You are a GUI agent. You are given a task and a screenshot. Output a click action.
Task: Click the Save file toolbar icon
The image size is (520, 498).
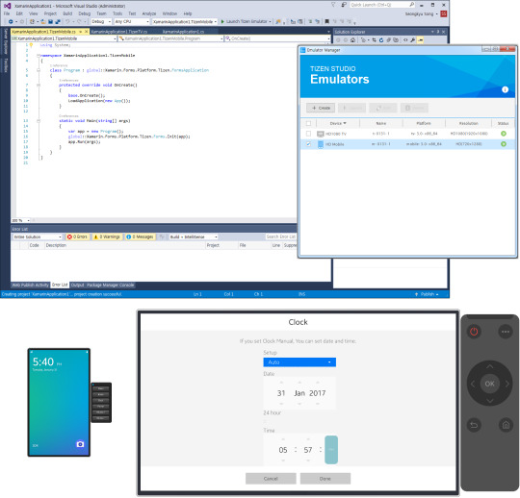click(50, 21)
